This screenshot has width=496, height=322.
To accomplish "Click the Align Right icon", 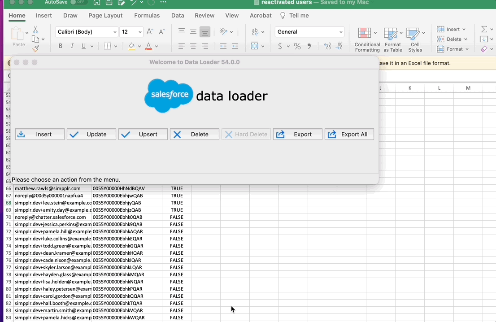I will coord(204,46).
